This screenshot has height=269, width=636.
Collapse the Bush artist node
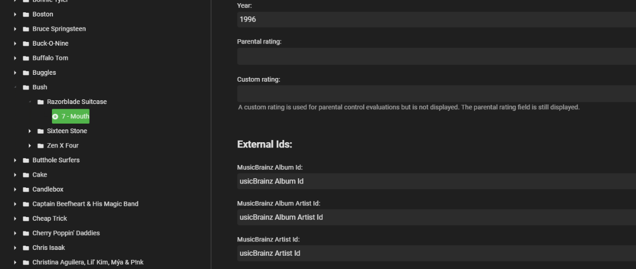(x=15, y=87)
